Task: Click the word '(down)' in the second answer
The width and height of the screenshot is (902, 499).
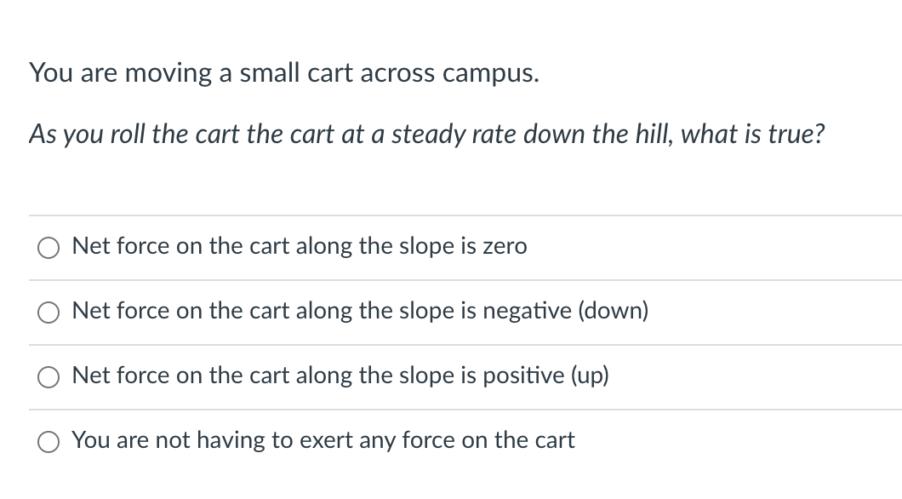Action: 614,311
